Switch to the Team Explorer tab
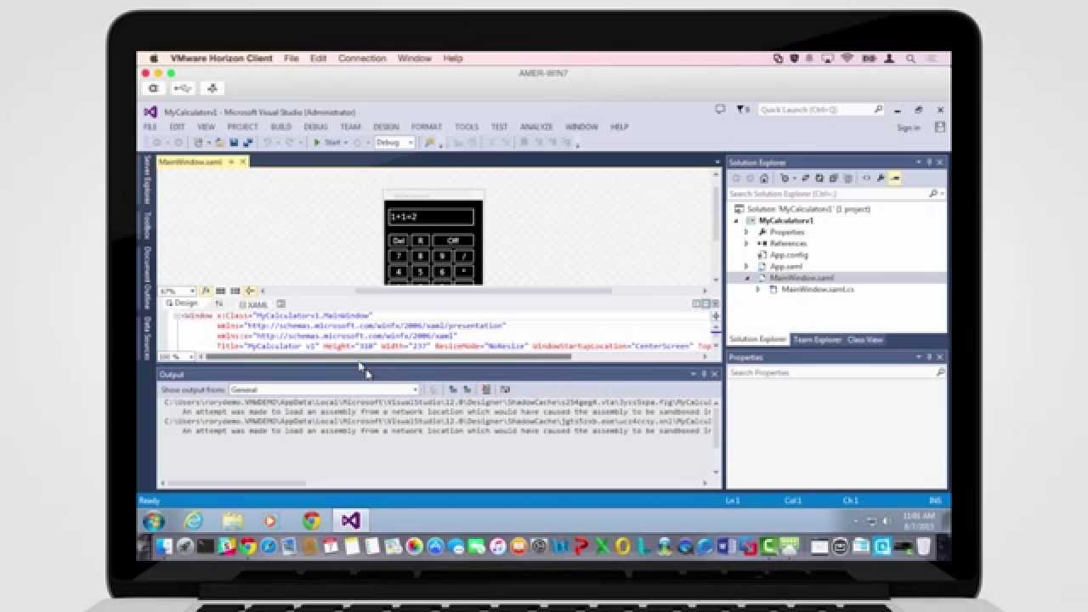This screenshot has height=612, width=1088. (817, 339)
